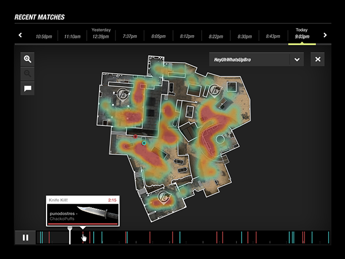Open the chat comments icon

[x=28, y=88]
